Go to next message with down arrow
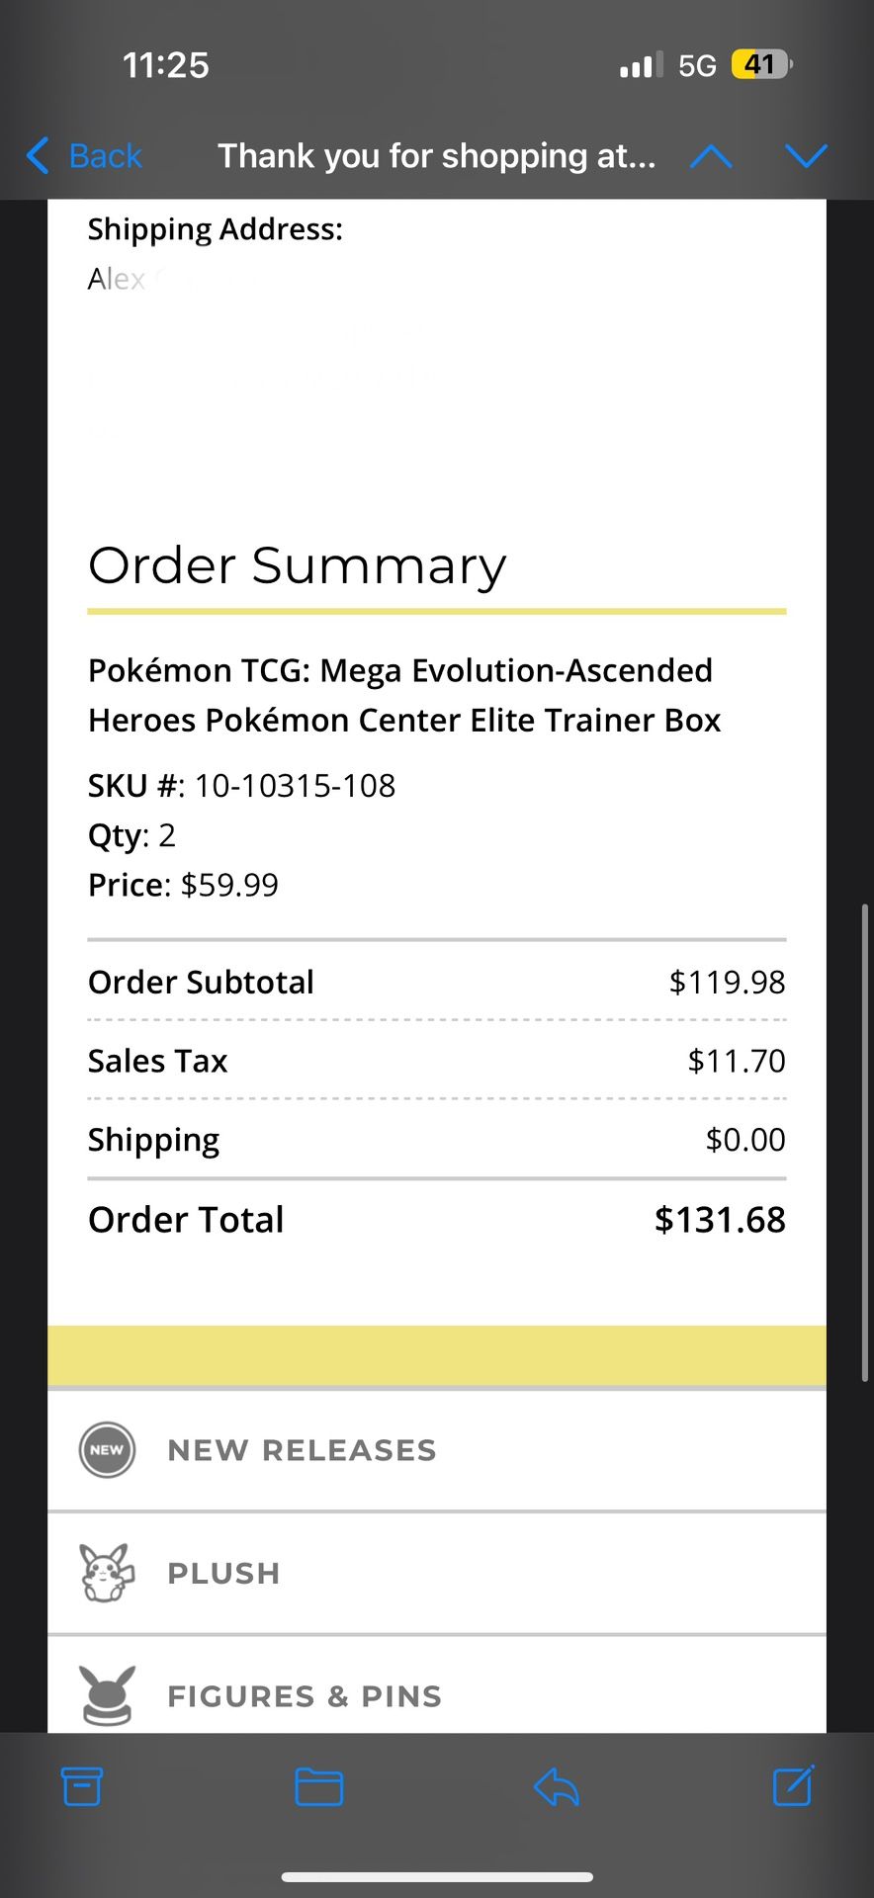The width and height of the screenshot is (874, 1898). click(x=806, y=156)
